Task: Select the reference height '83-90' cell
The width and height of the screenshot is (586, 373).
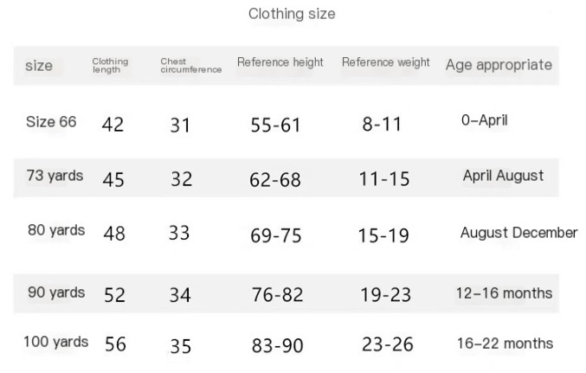Action: point(277,345)
